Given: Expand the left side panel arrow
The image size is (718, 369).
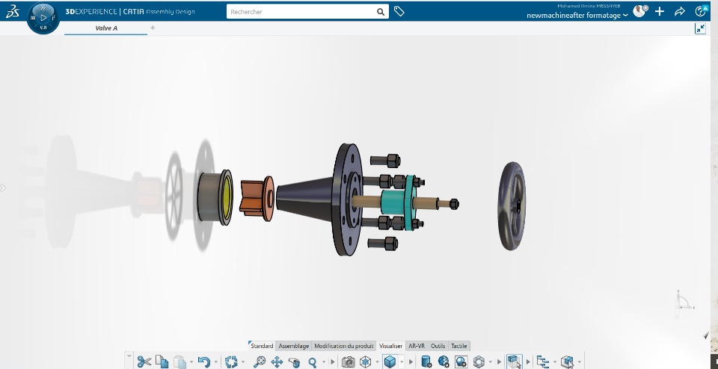Looking at the screenshot, I should pyautogui.click(x=3, y=187).
